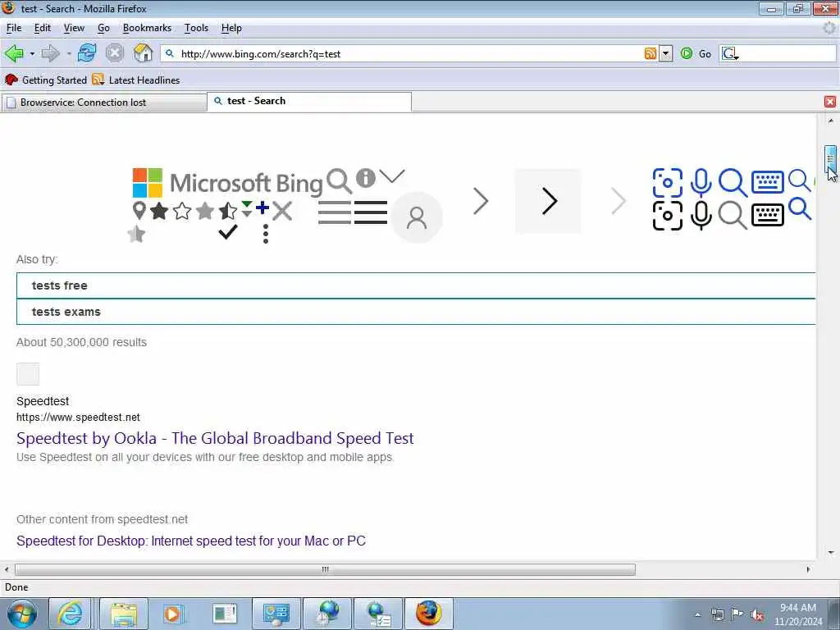Click the gray info circle icon
This screenshot has height=630, width=840.
coord(365,178)
